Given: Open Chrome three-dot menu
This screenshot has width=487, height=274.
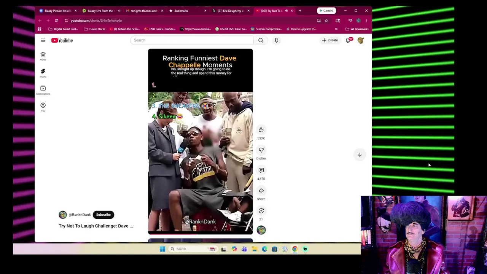Looking at the screenshot, I should click(x=366, y=21).
